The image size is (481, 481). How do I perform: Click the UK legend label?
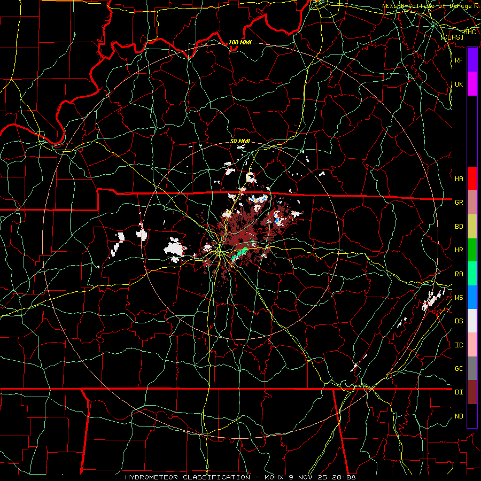[459, 84]
